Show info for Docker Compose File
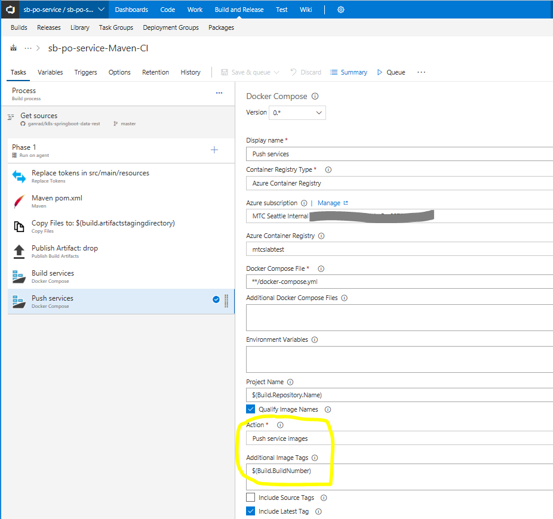The width and height of the screenshot is (553, 519). click(321, 269)
